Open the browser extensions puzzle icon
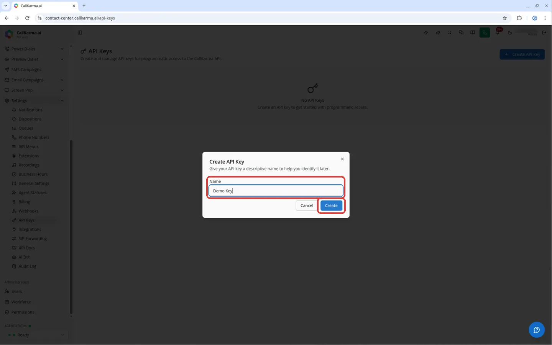Viewport: 552px width, 345px height. tap(519, 18)
